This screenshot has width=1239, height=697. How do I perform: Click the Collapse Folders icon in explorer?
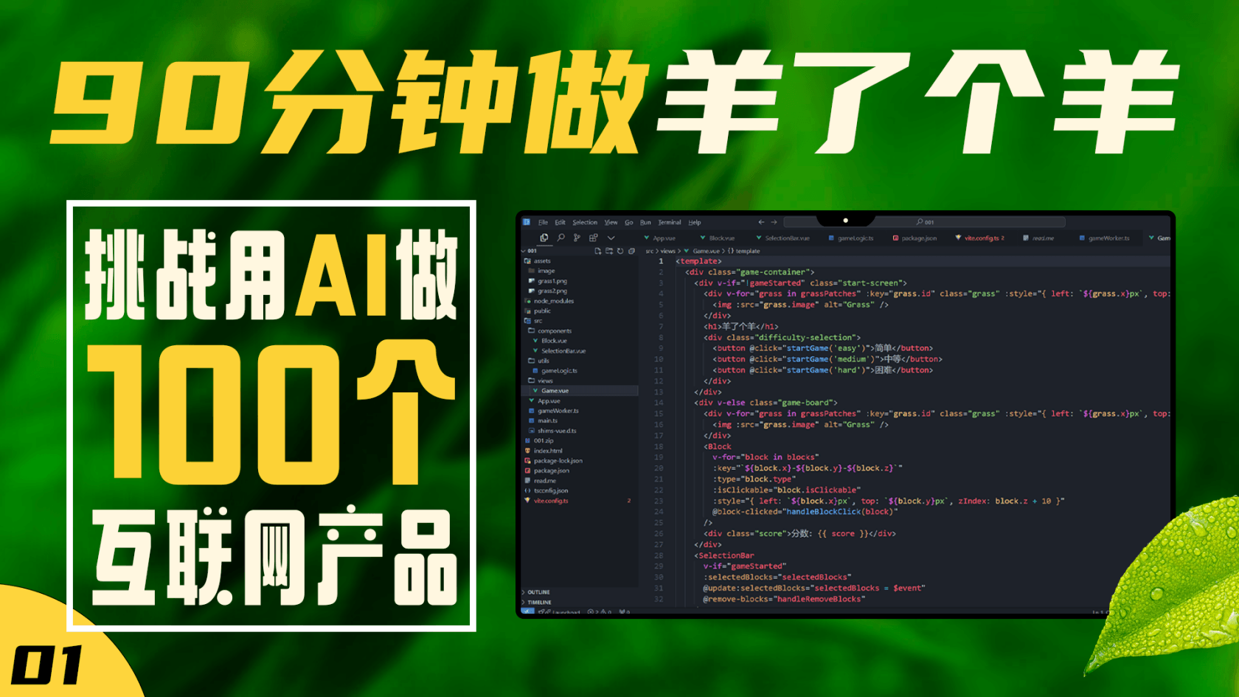tap(631, 251)
